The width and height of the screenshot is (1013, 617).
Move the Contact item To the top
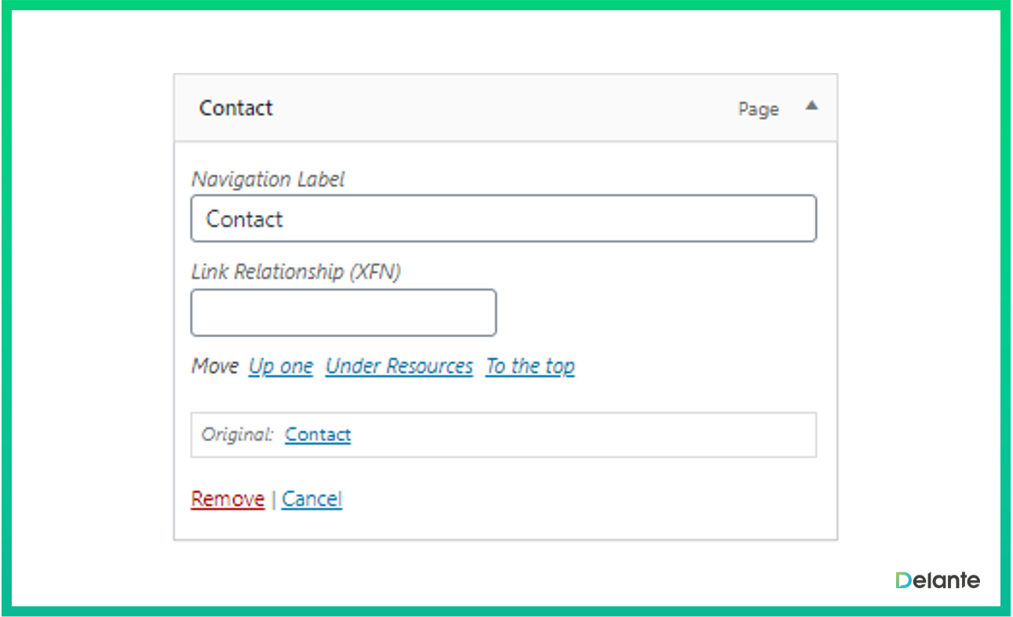[530, 365]
